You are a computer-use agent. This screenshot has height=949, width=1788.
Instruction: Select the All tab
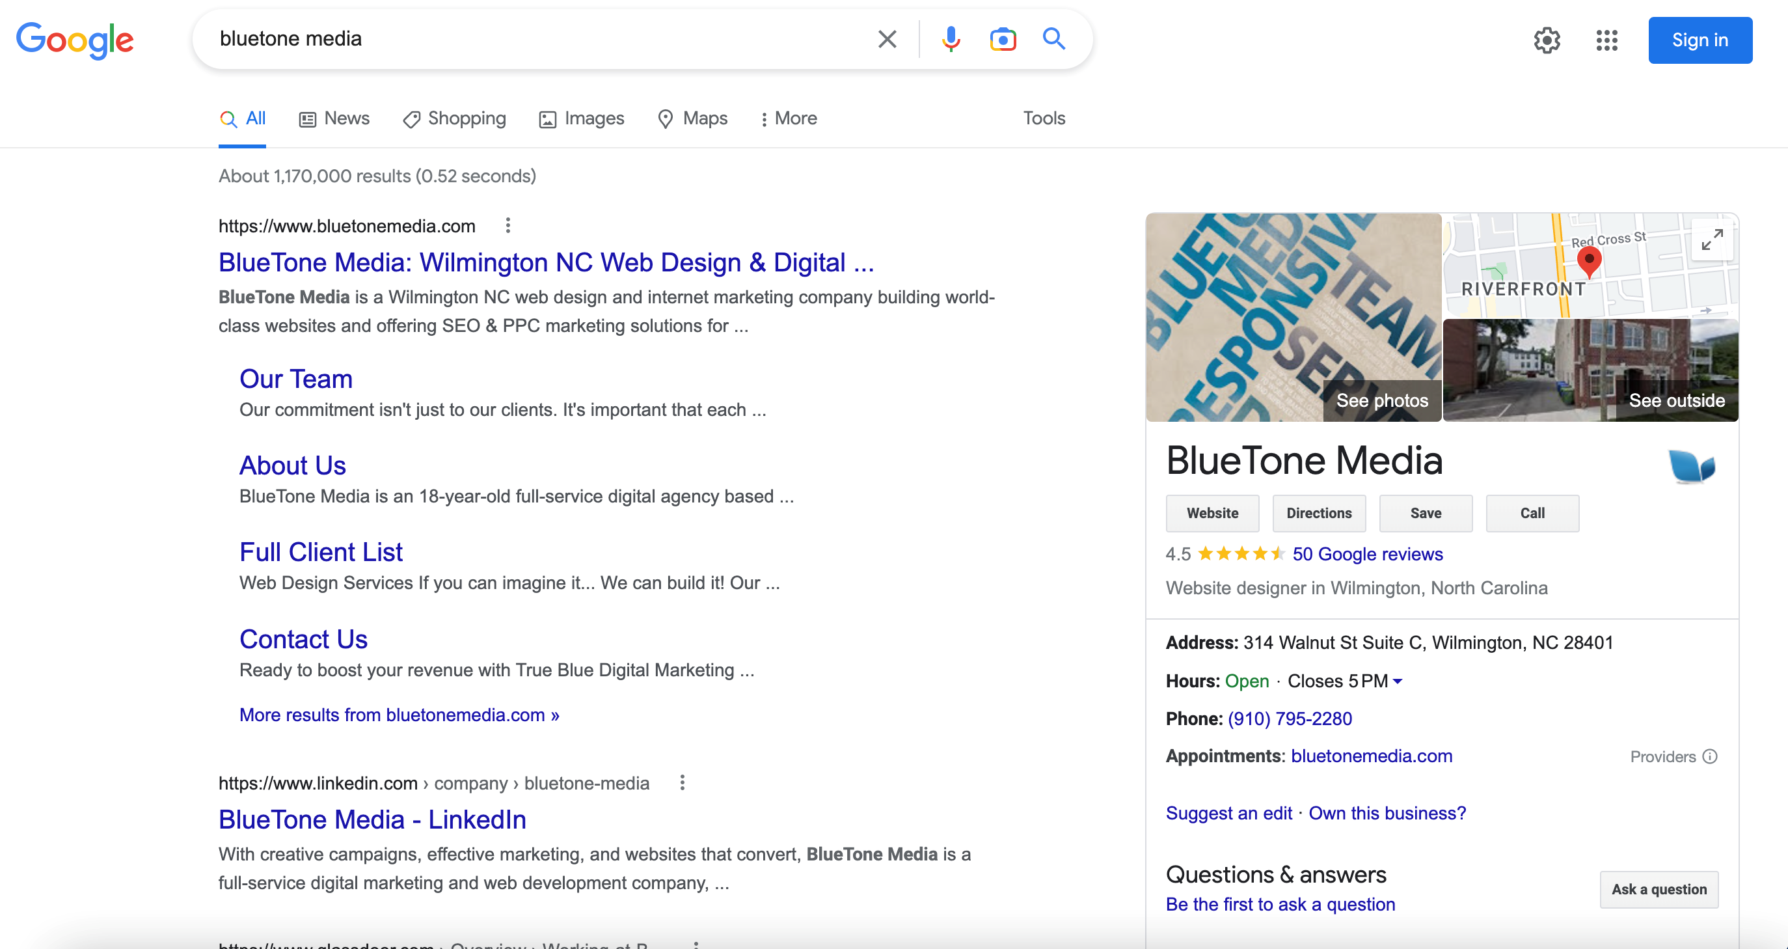point(242,118)
